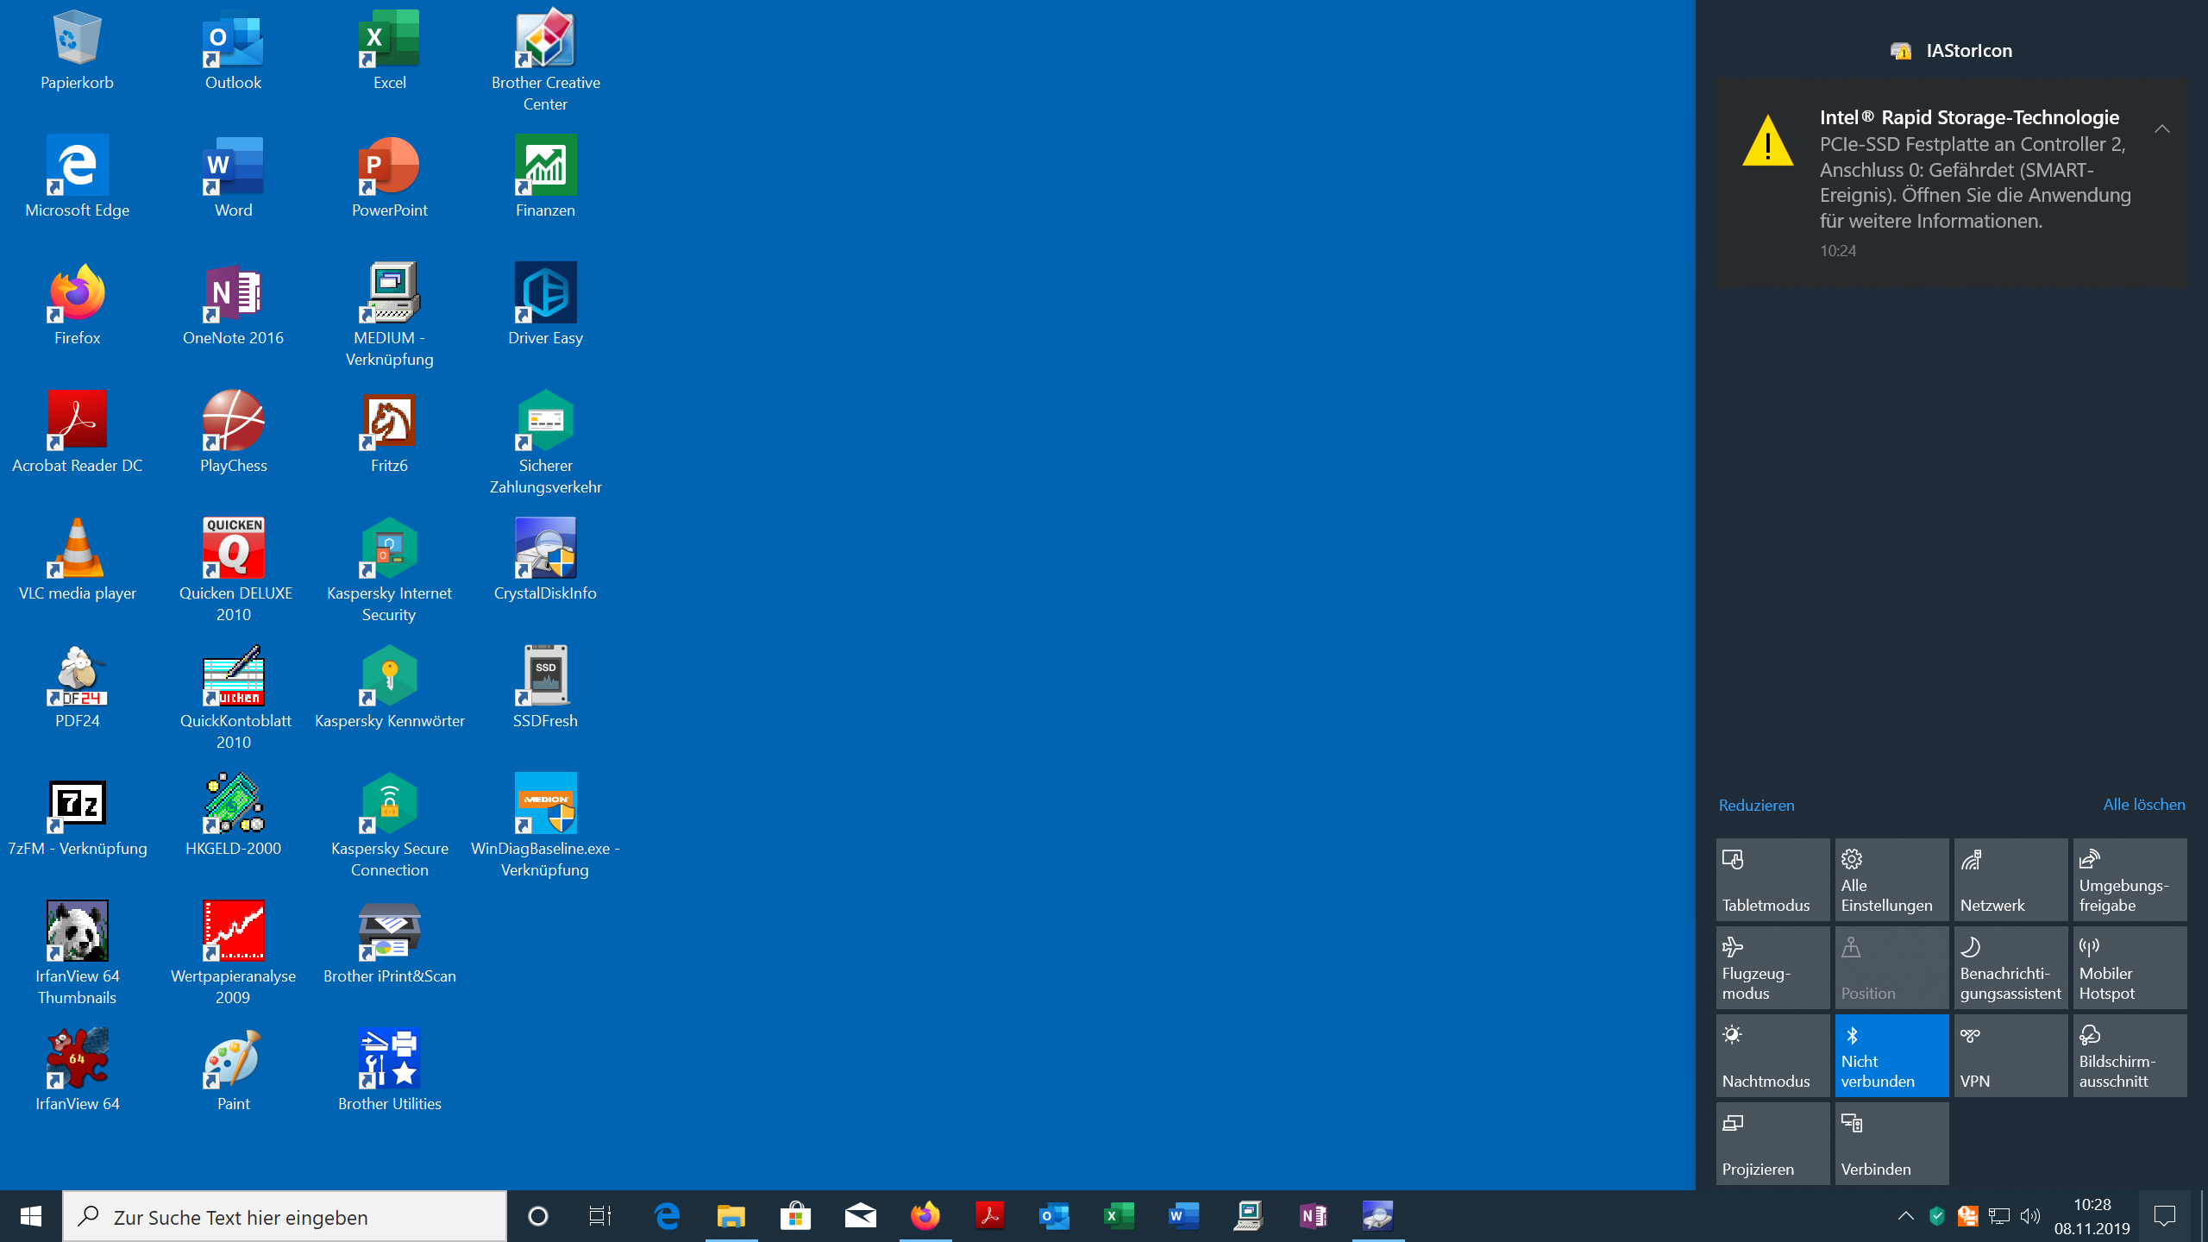Select the Word desktop shortcut
This screenshot has height=1242, width=2208.
(x=233, y=177)
